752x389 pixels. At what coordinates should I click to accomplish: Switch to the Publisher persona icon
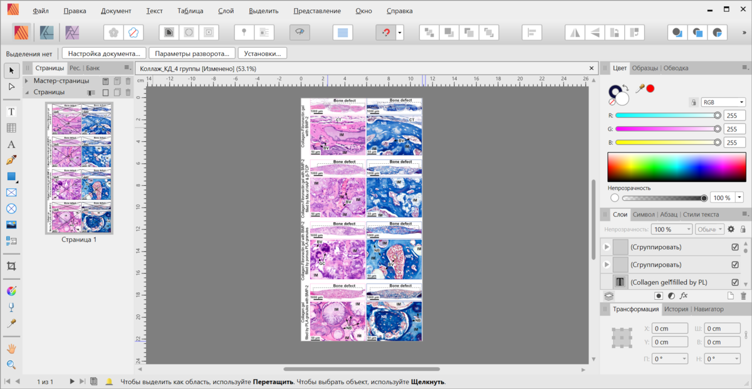22,32
